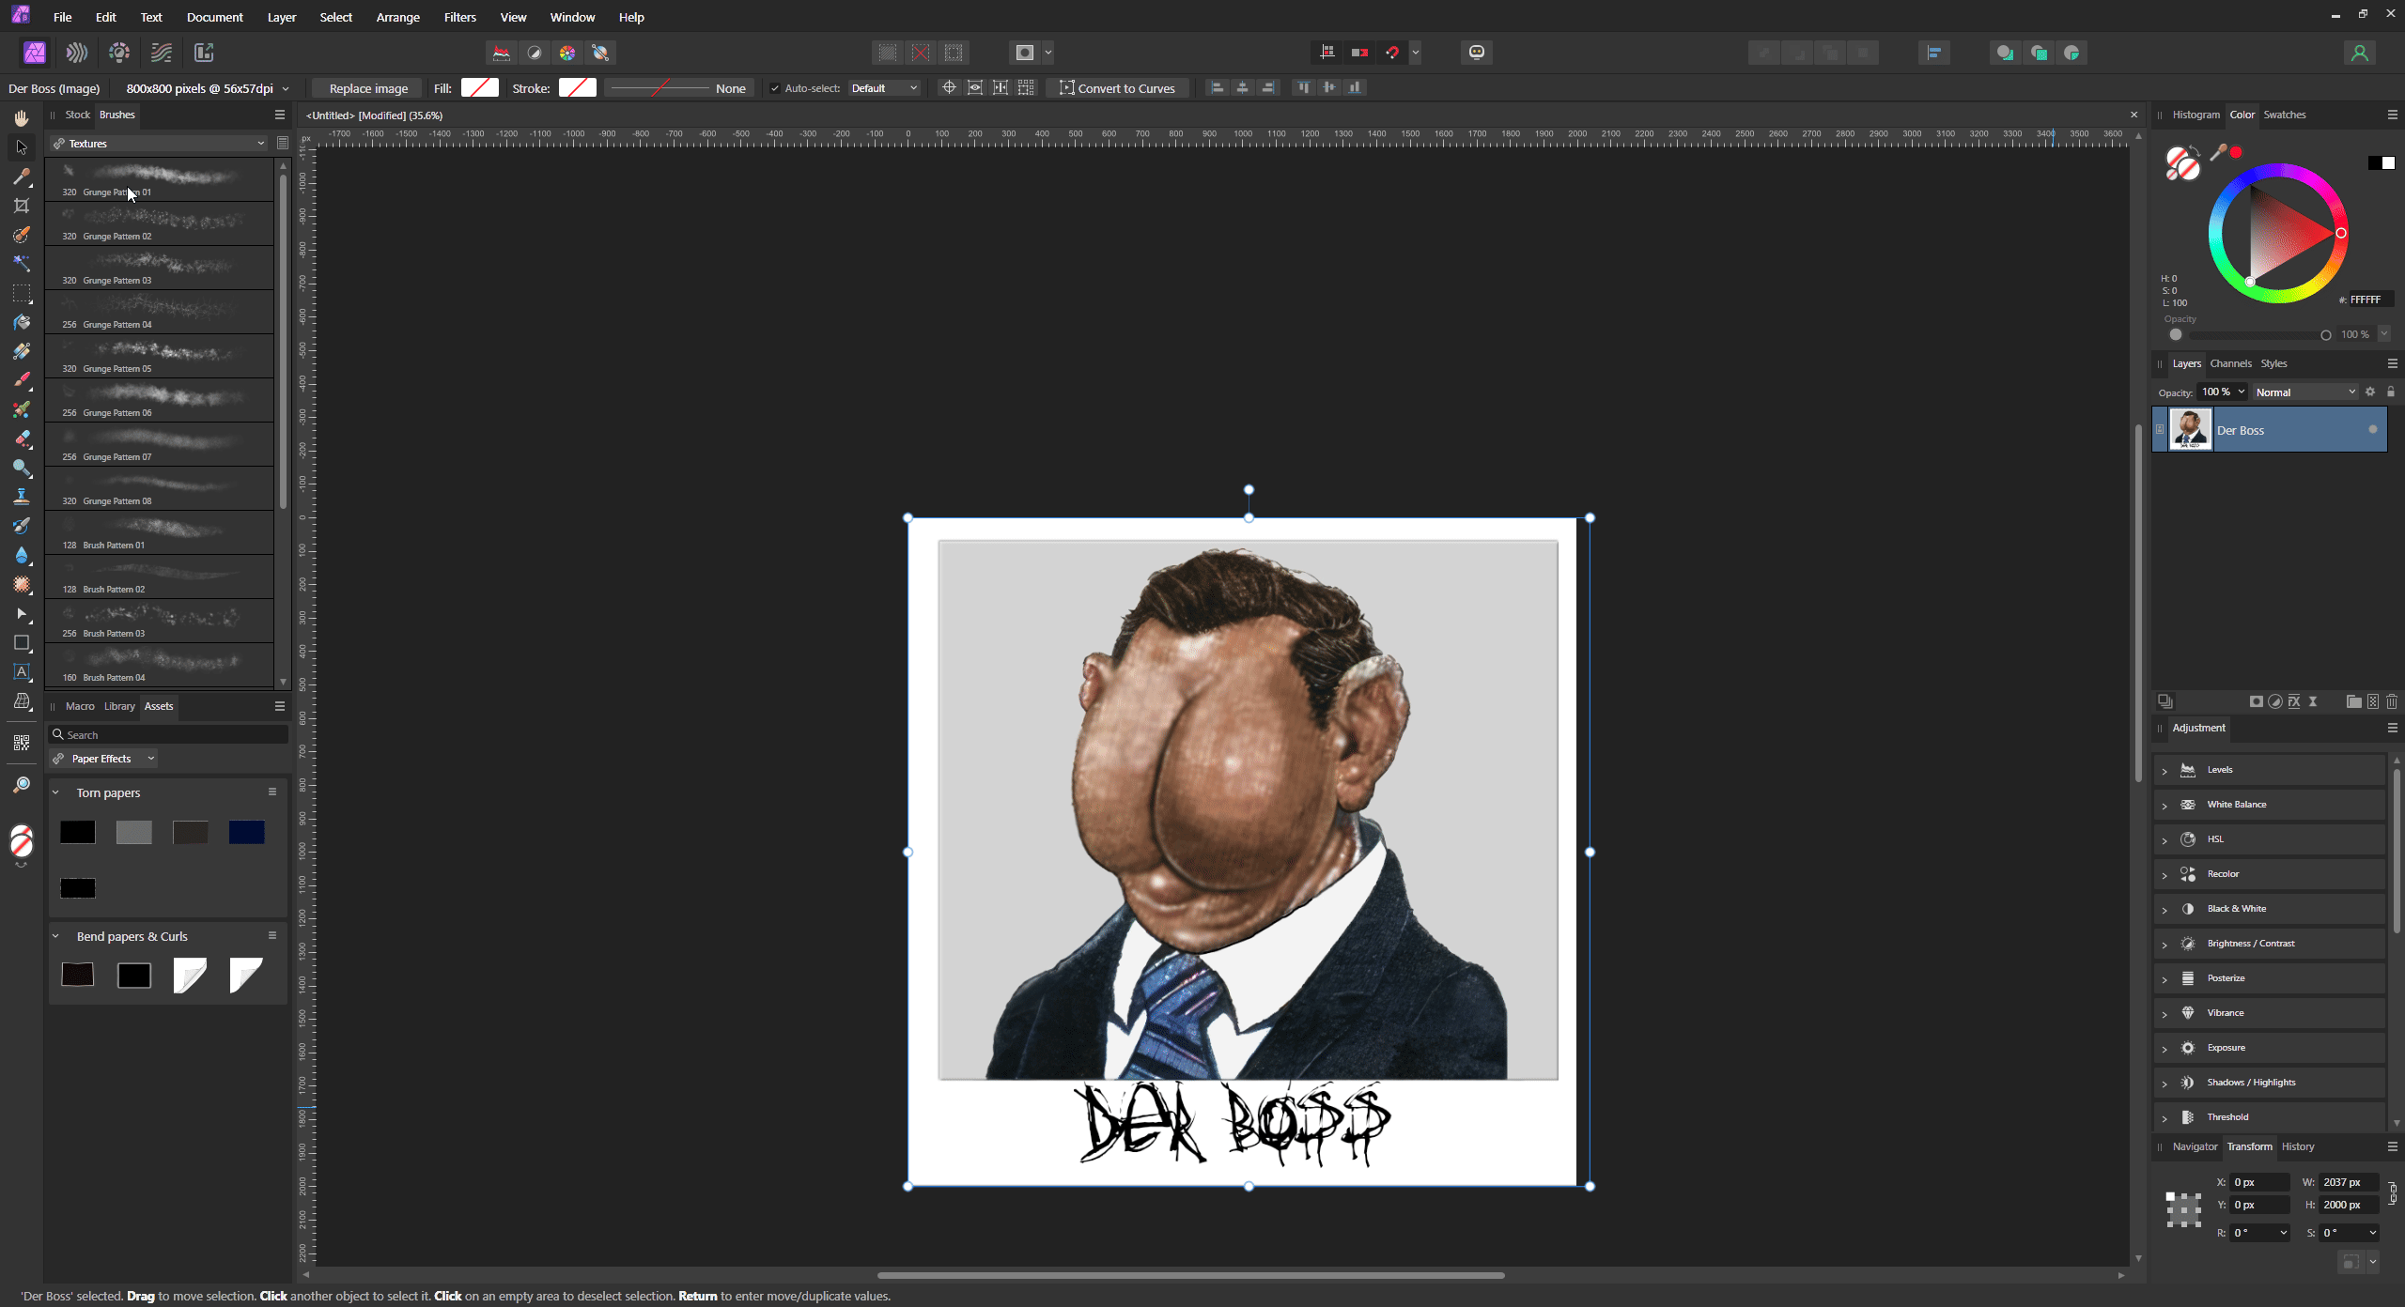The width and height of the screenshot is (2405, 1307).
Task: Click the Stroke color swatch
Action: pyautogui.click(x=577, y=88)
